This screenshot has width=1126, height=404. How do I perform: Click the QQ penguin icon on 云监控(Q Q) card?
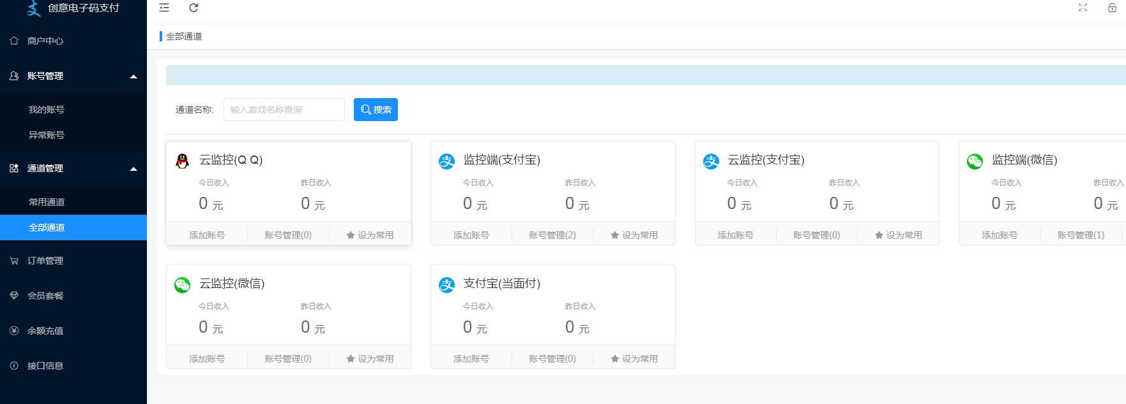click(182, 161)
